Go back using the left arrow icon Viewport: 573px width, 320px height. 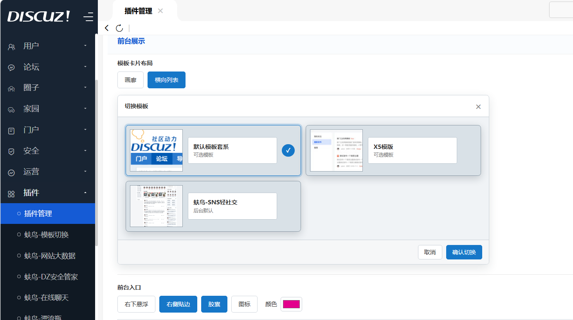click(106, 28)
